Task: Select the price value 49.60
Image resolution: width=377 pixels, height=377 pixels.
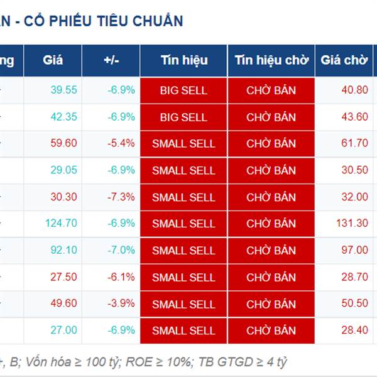Action: [63, 303]
